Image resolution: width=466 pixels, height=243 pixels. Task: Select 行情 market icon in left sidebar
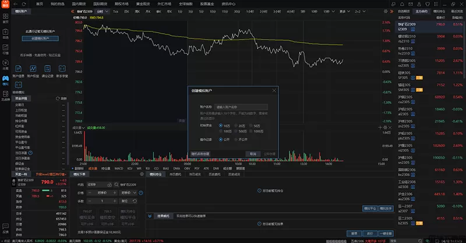[6, 48]
